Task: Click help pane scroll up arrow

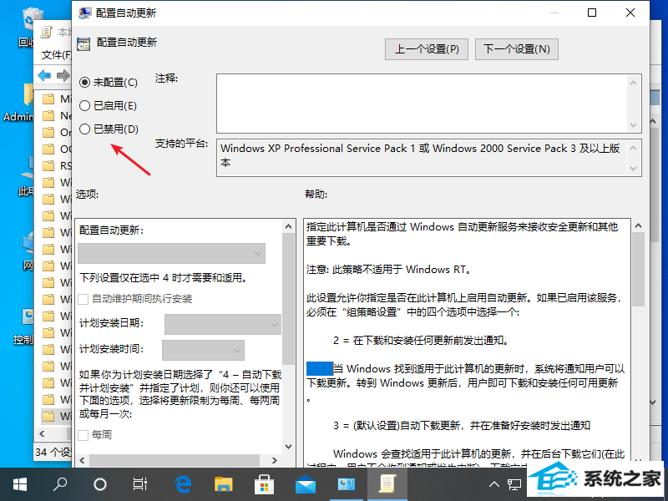Action: click(x=638, y=226)
